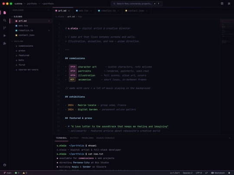Click the ## exhibitions heading line

[x=75, y=97]
